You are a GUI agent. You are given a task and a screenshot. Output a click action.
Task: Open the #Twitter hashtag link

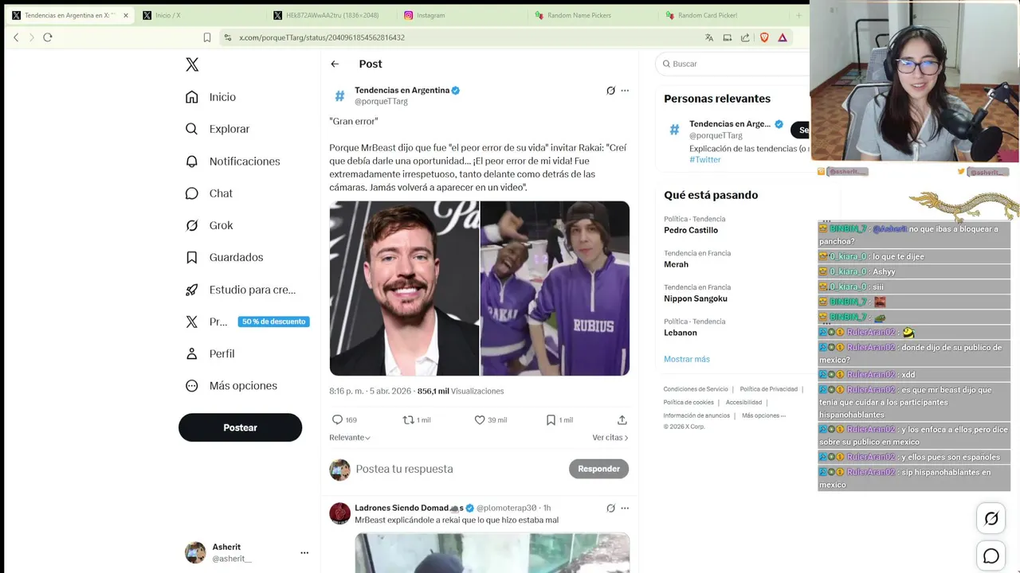click(705, 159)
